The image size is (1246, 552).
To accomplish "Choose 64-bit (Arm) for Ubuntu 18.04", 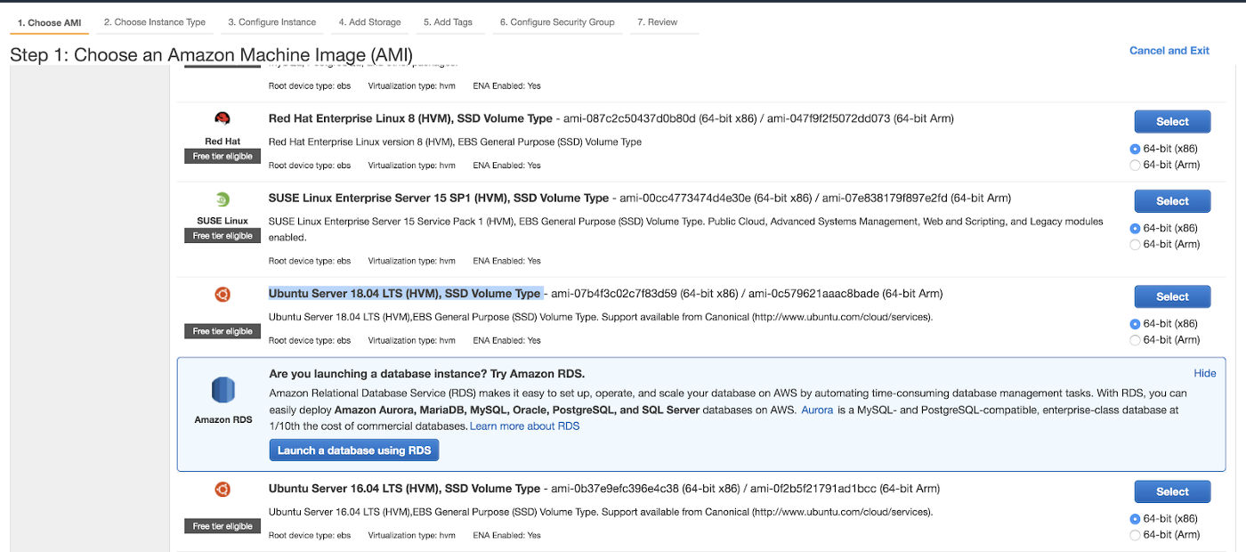I will coord(1135,340).
